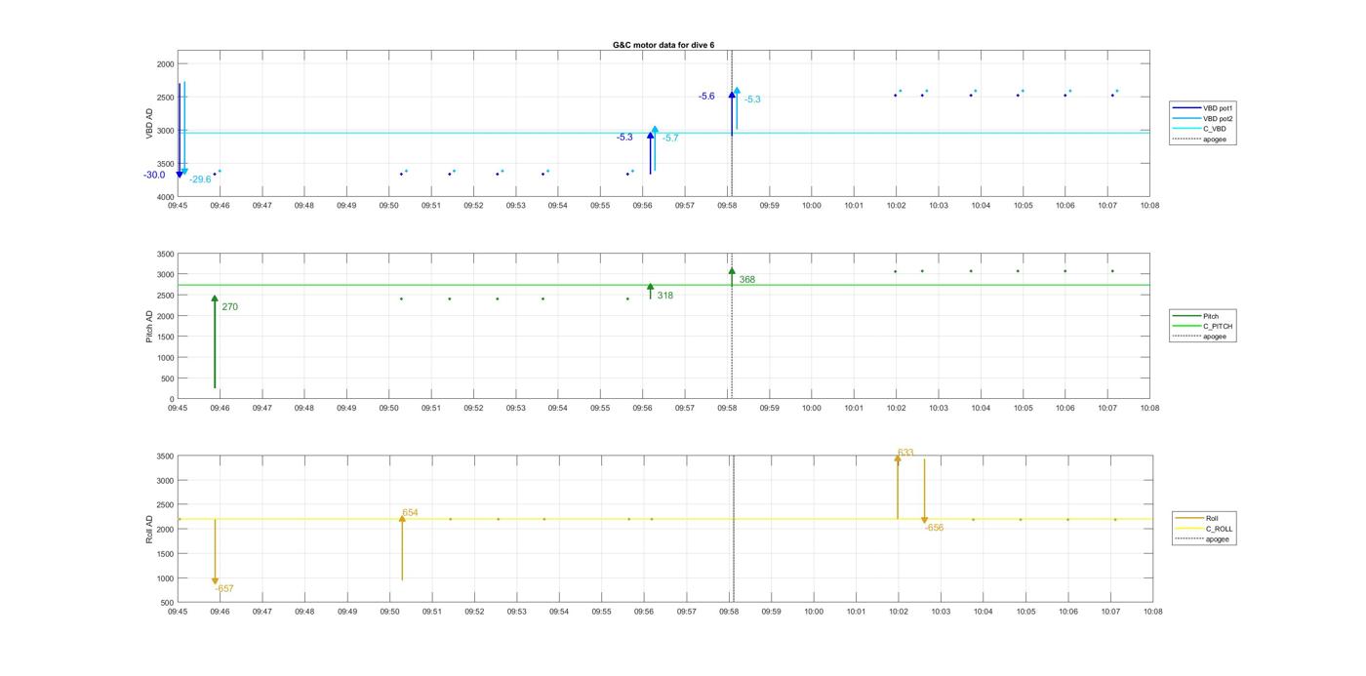The image size is (1366, 676).
Task: Click the "Pitch AD" y-axis label
Action: coord(149,327)
